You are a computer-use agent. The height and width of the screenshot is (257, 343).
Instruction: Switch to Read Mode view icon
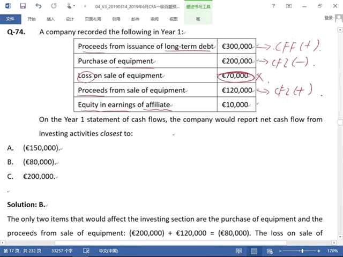coord(238,251)
